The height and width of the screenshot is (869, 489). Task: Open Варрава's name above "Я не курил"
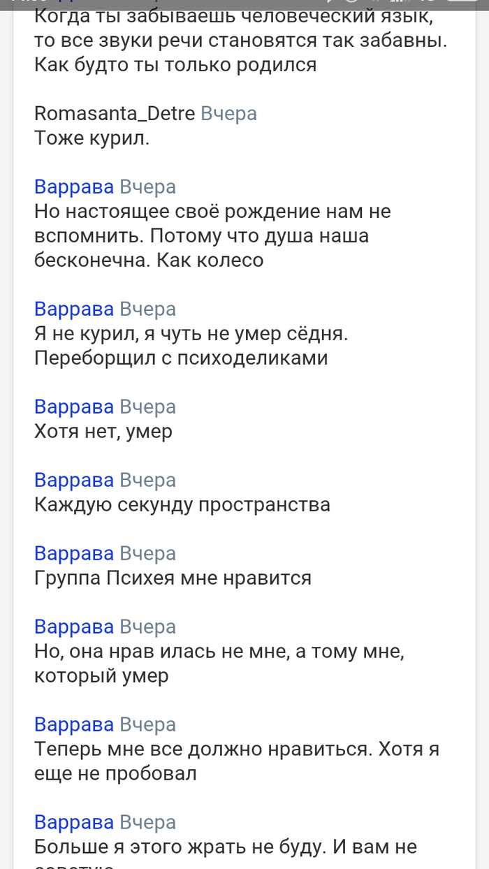[74, 309]
